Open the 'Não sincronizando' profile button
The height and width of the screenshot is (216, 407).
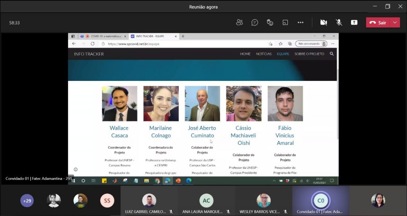(311, 44)
